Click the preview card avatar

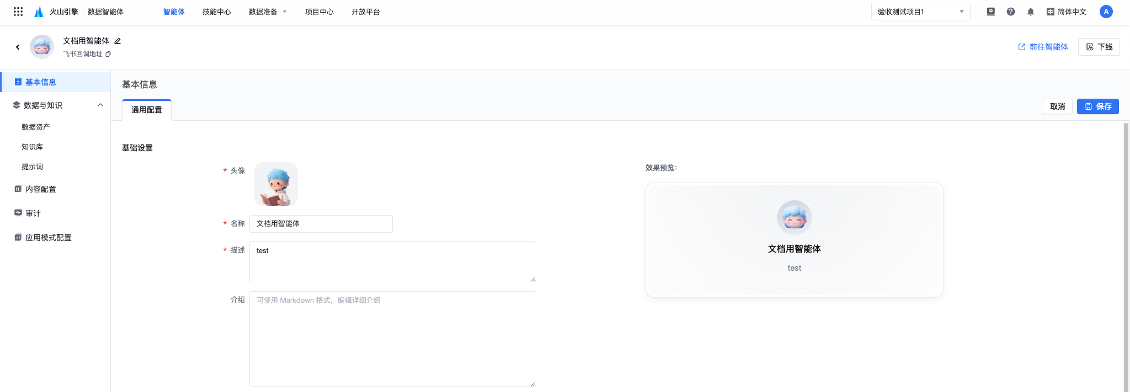[795, 218]
